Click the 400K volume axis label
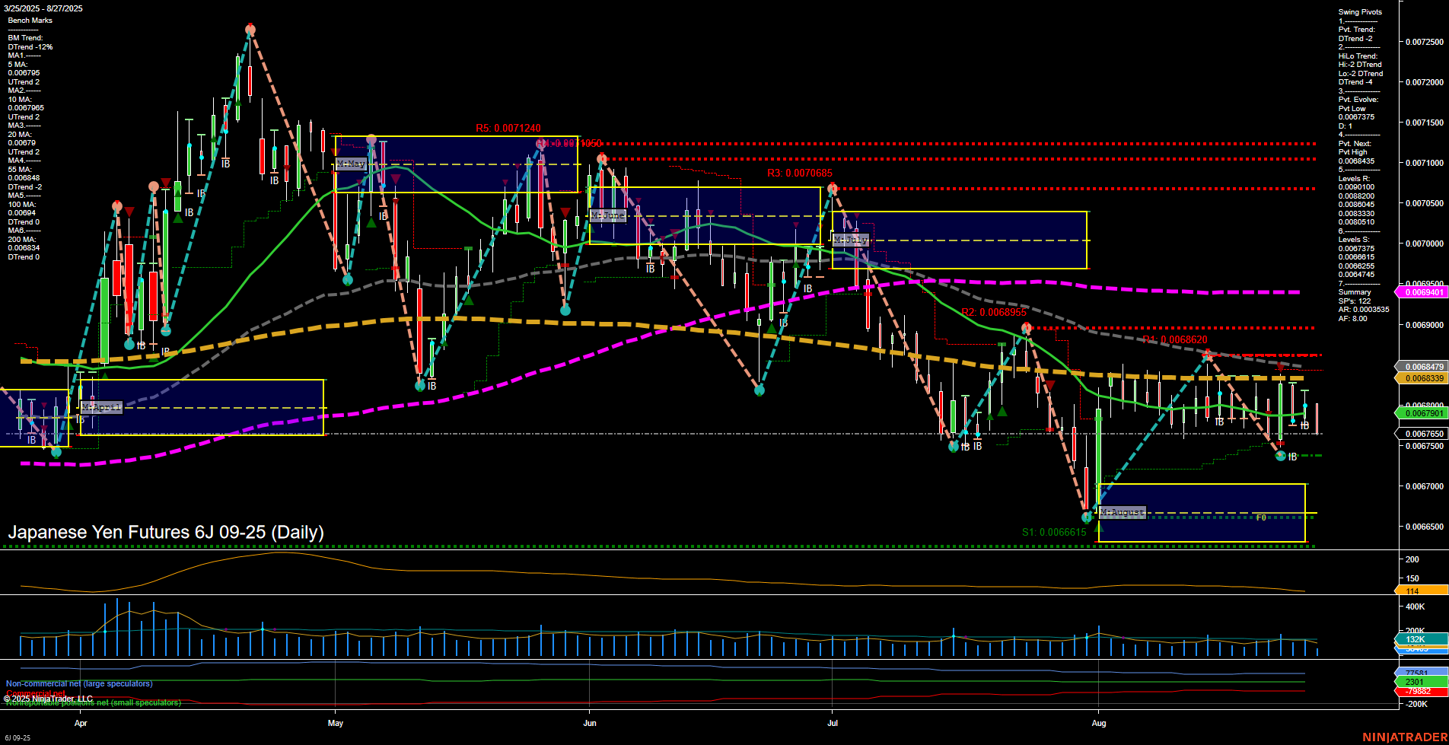The height and width of the screenshot is (745, 1449). 1416,607
